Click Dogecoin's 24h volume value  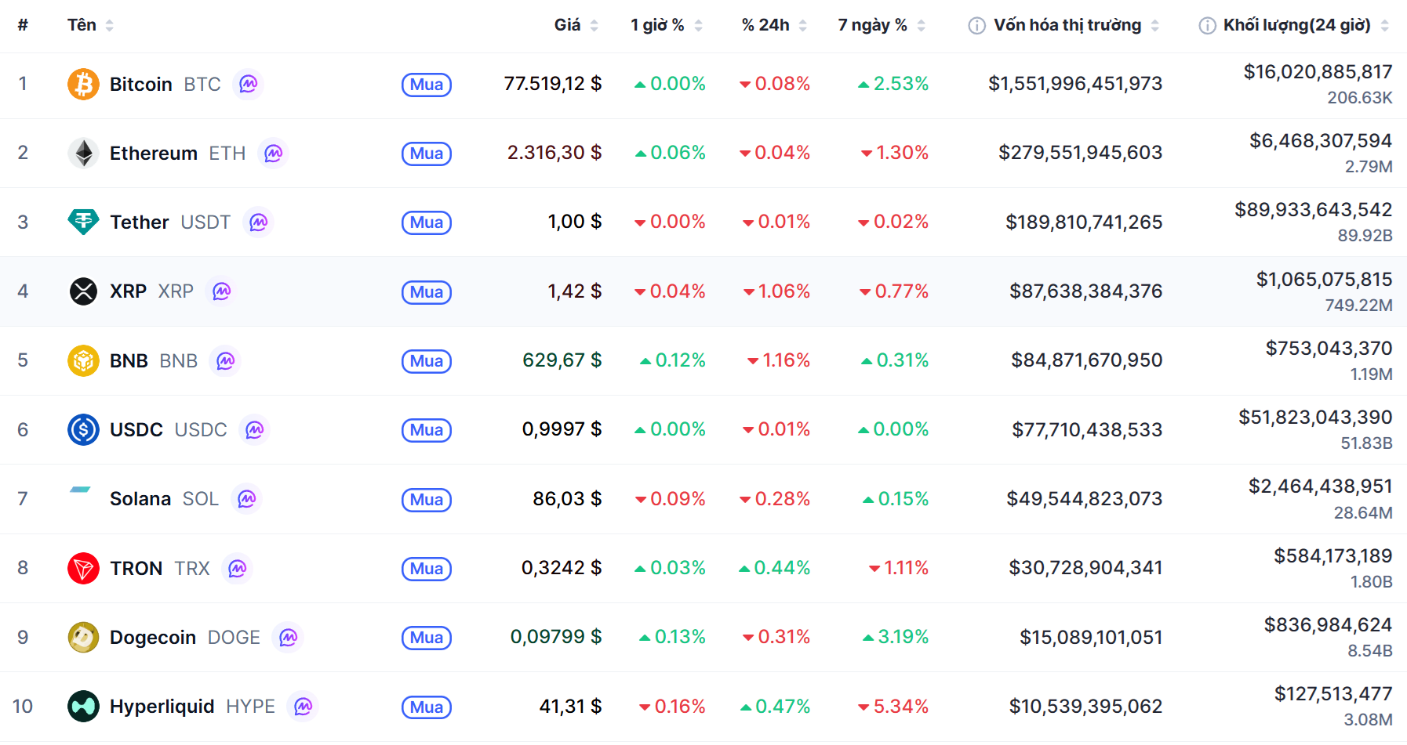[1327, 625]
